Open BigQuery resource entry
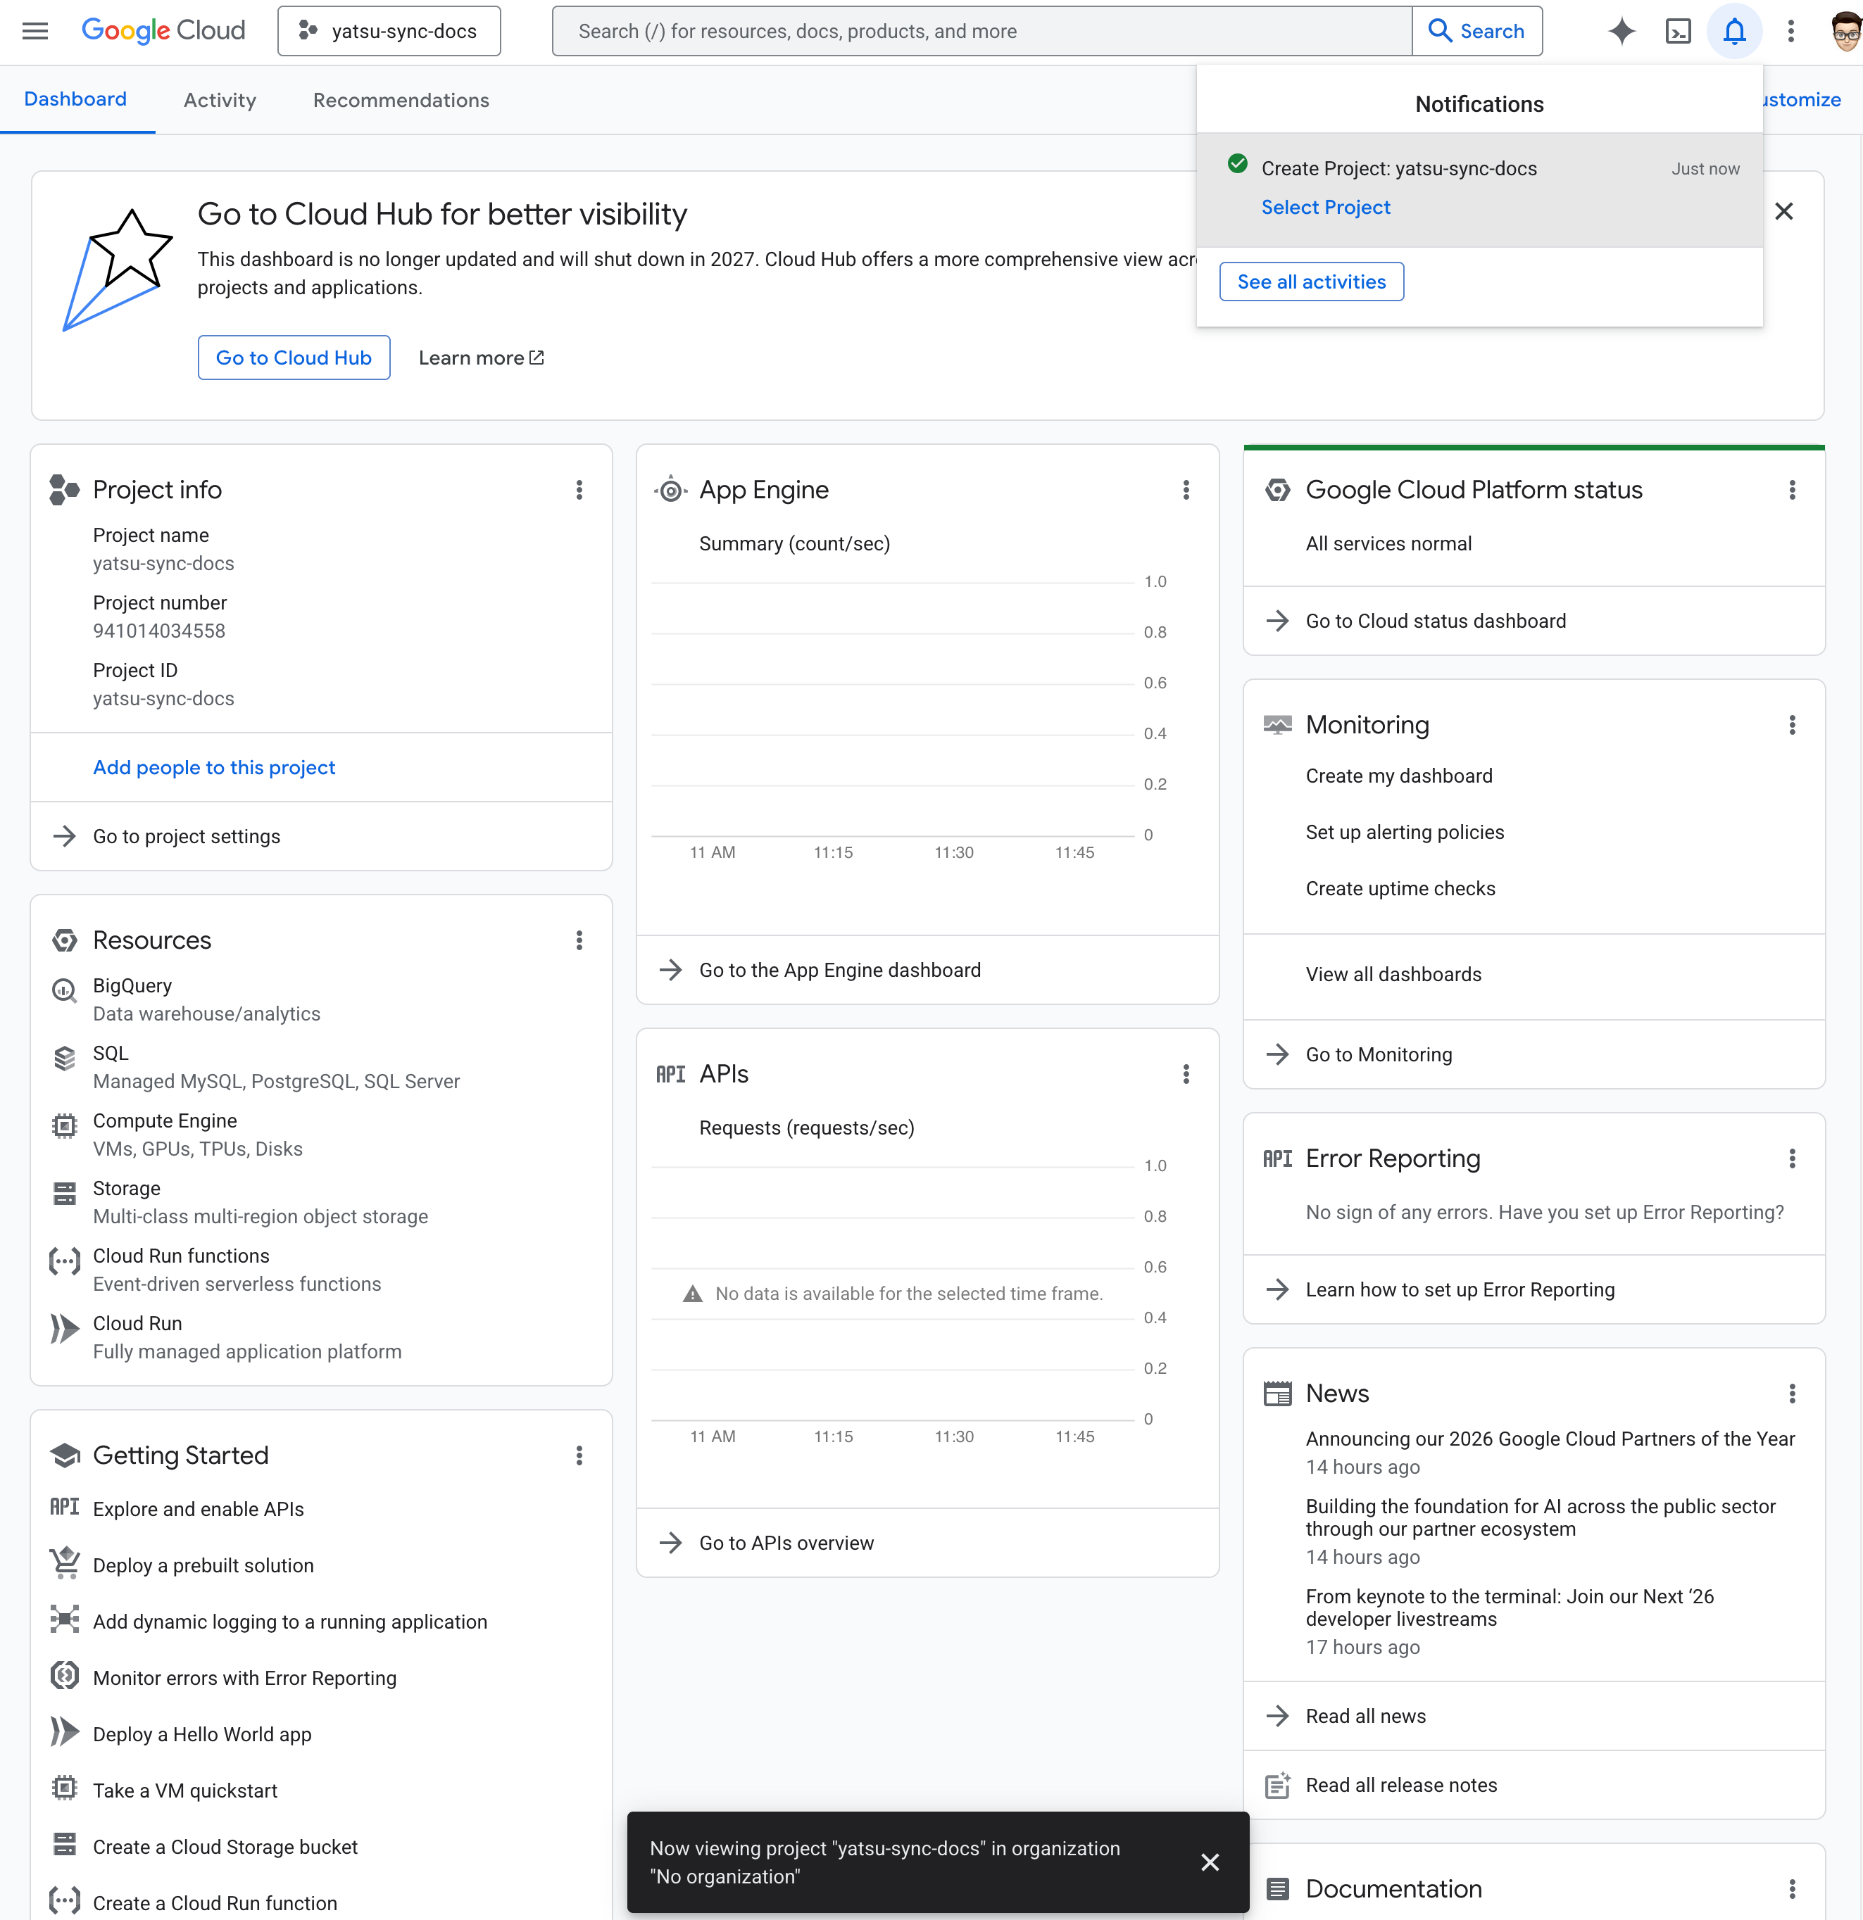This screenshot has height=1920, width=1863. pos(132,985)
